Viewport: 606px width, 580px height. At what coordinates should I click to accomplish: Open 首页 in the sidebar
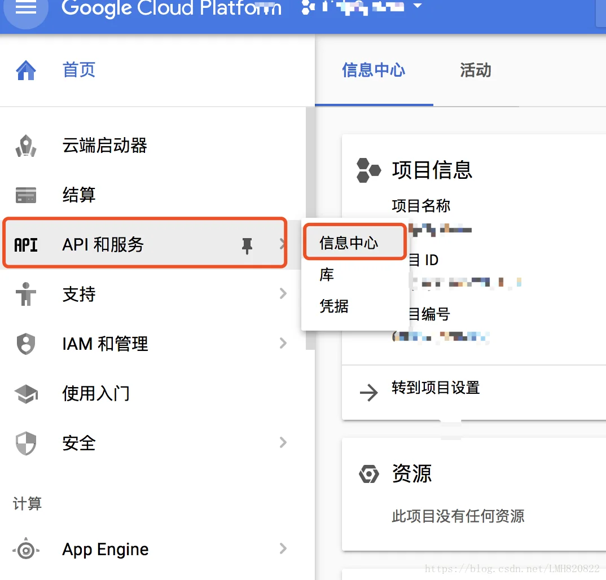pos(79,70)
